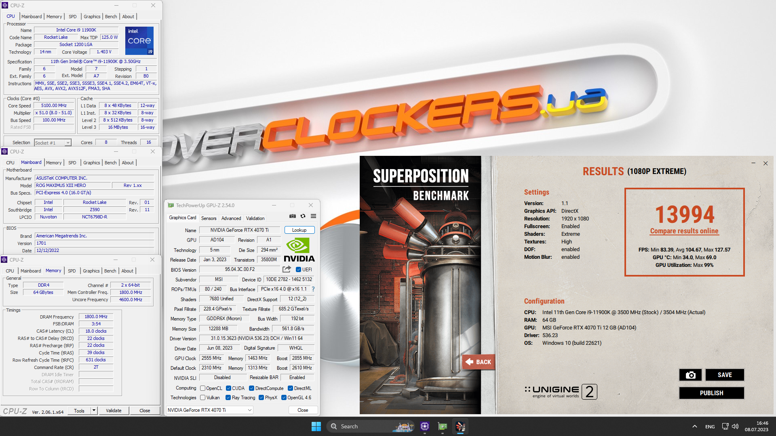This screenshot has height=436, width=776.
Task: Click the volume icon in system tray
Action: [735, 426]
